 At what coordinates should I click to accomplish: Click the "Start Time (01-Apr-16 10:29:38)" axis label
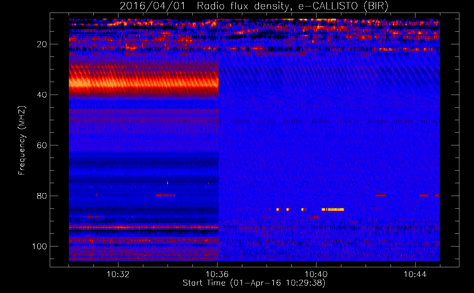tap(254, 283)
